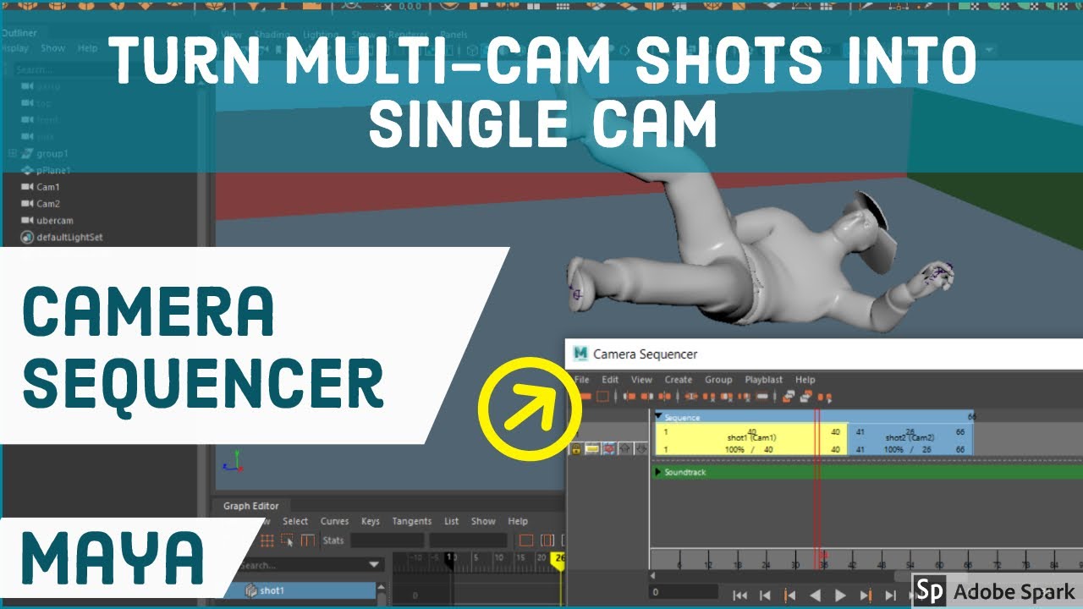Click the yellow track icon beside the lock
Screen dimensions: 1083x609
(x=592, y=448)
